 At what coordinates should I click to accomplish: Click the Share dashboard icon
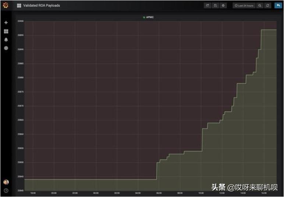click(x=207, y=6)
